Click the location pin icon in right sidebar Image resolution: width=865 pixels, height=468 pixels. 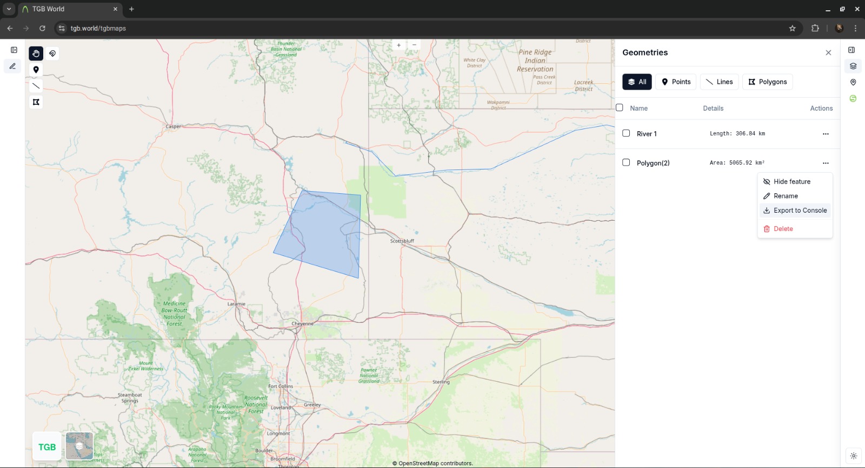tap(853, 82)
